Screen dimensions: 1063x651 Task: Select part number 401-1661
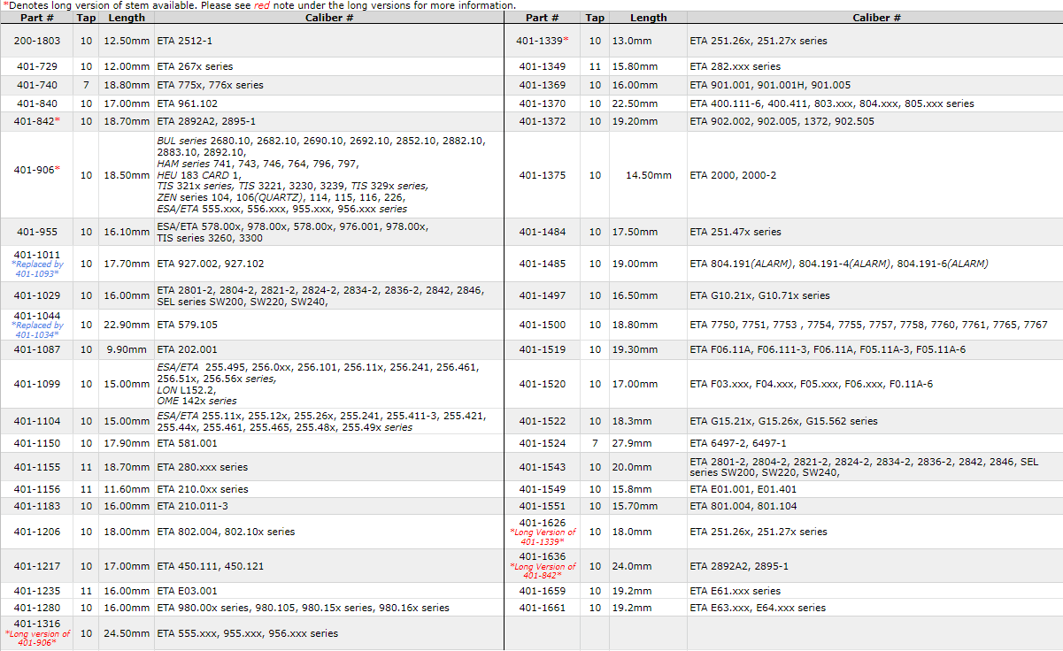point(543,608)
